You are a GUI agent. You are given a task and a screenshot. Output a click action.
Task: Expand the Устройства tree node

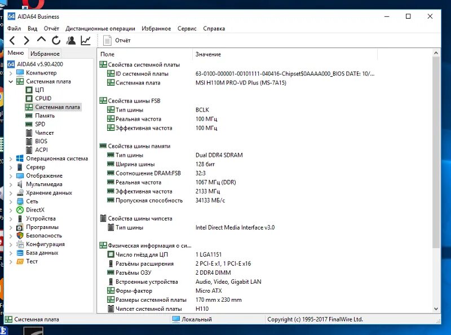pyautogui.click(x=11, y=219)
